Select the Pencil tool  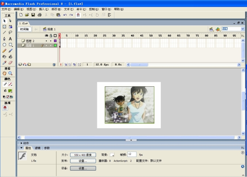[5, 50]
